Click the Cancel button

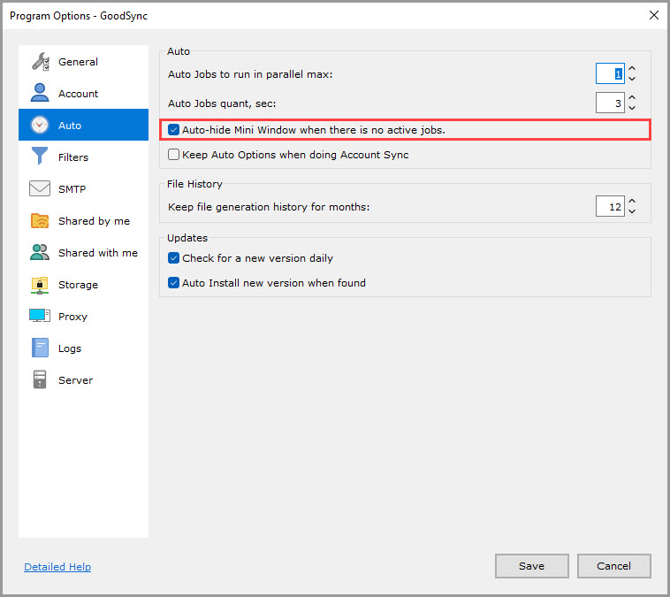[613, 566]
